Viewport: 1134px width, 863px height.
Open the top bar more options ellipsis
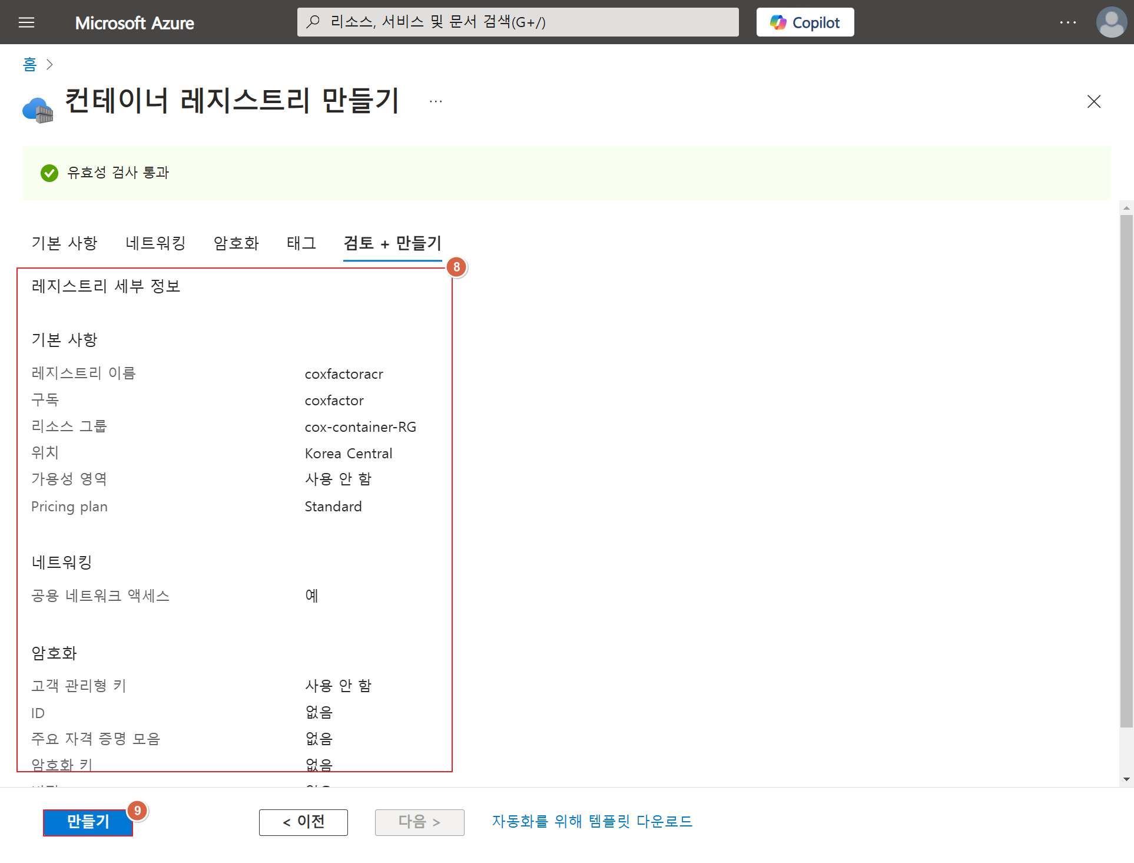tap(1067, 22)
